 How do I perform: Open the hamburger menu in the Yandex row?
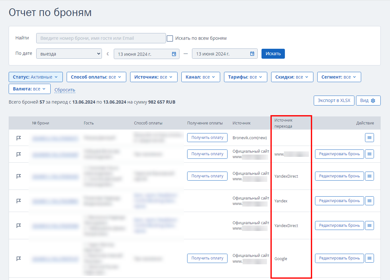(x=369, y=201)
